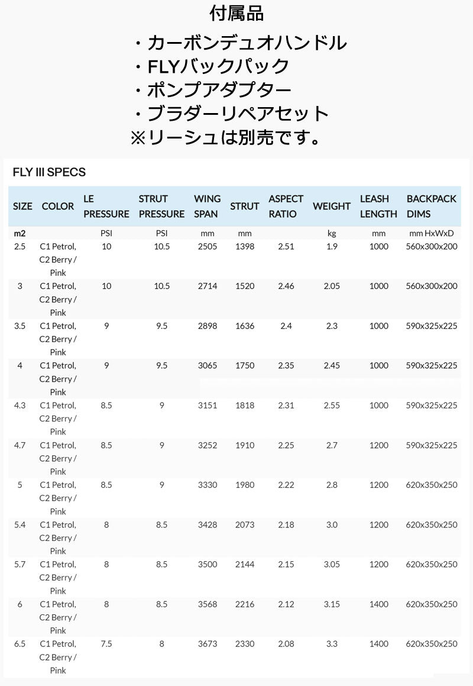The width and height of the screenshot is (473, 686).
Task: Click the ポンプアダプター list item
Action: coord(212,89)
